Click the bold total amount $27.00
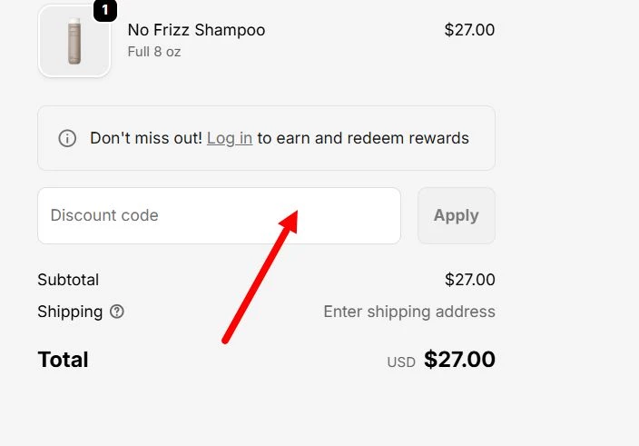Image resolution: width=639 pixels, height=446 pixels. tap(459, 360)
